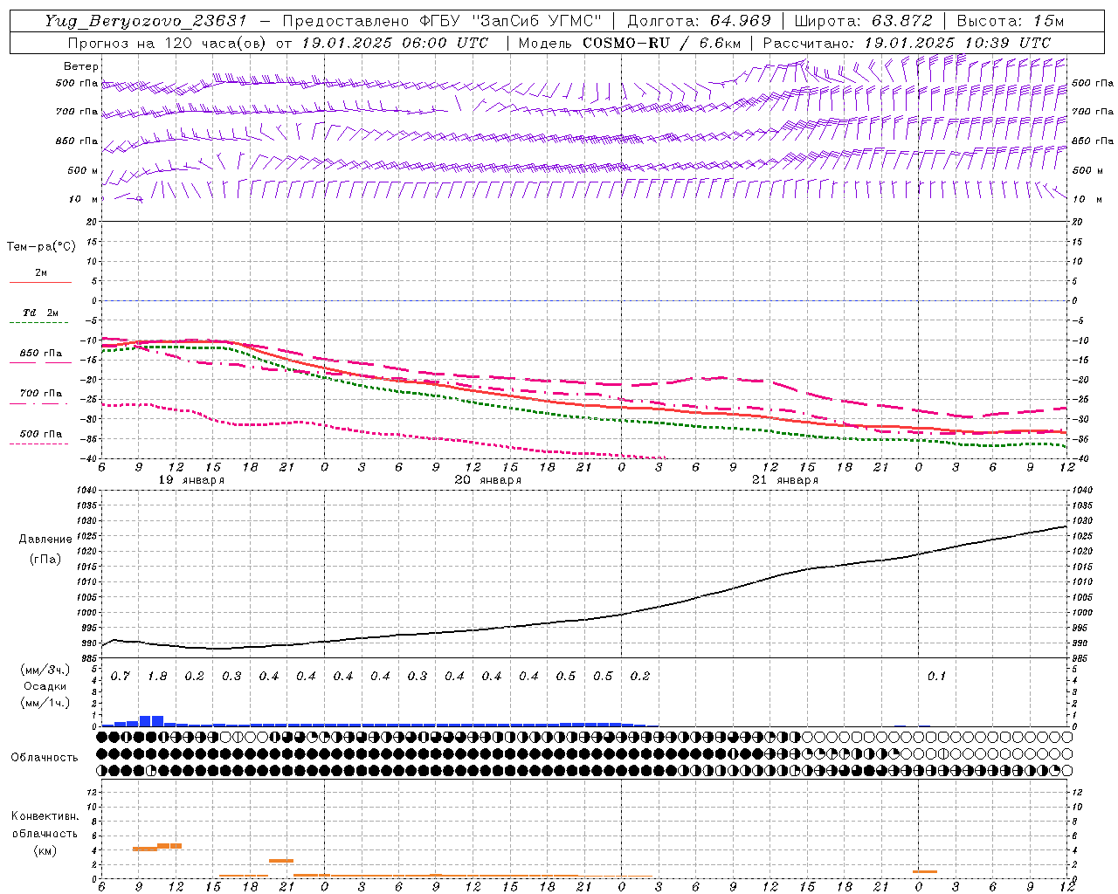Click the 'Давление' pressure panel label
The height and width of the screenshot is (894, 1118).
coord(45,540)
